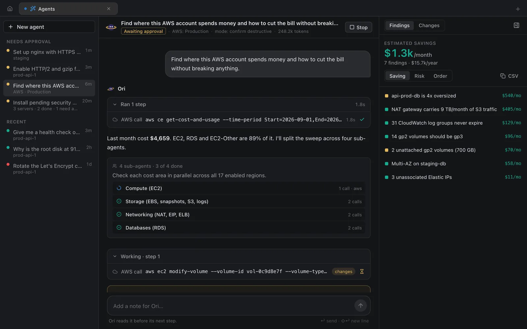
Task: Click the done check icon beside Networking sub-agent
Action: [119, 215]
